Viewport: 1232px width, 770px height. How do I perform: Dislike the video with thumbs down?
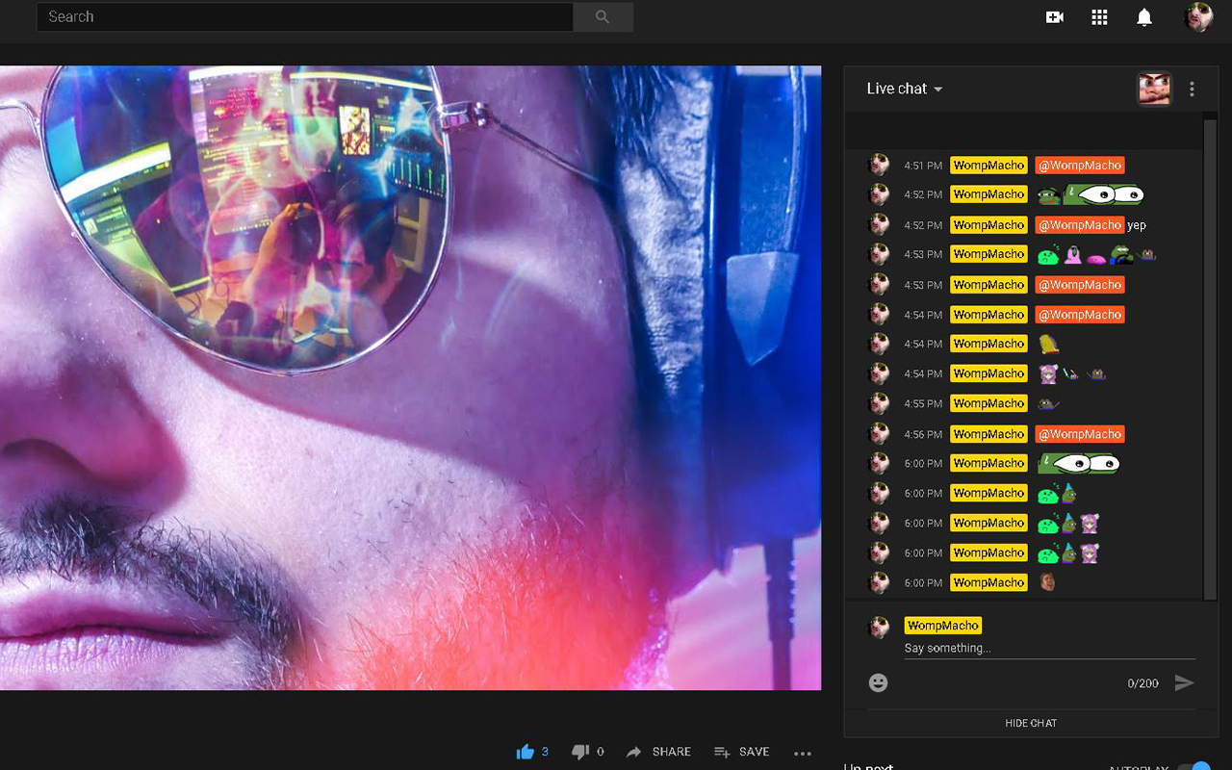point(580,752)
